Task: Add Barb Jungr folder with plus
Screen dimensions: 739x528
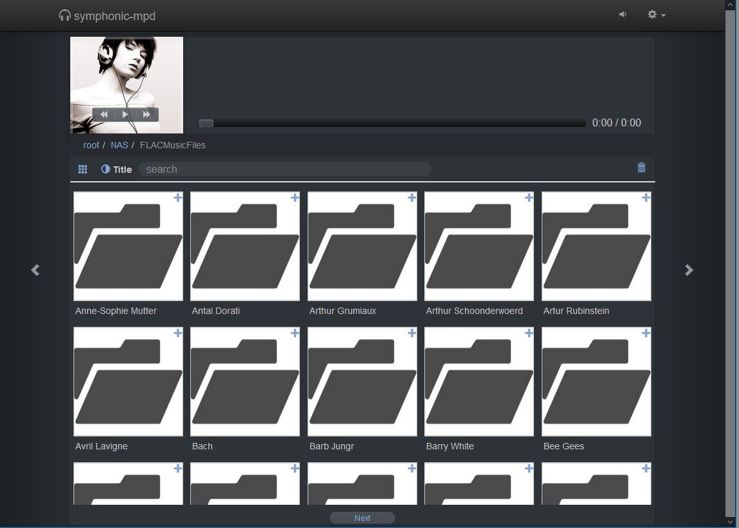Action: coord(412,333)
